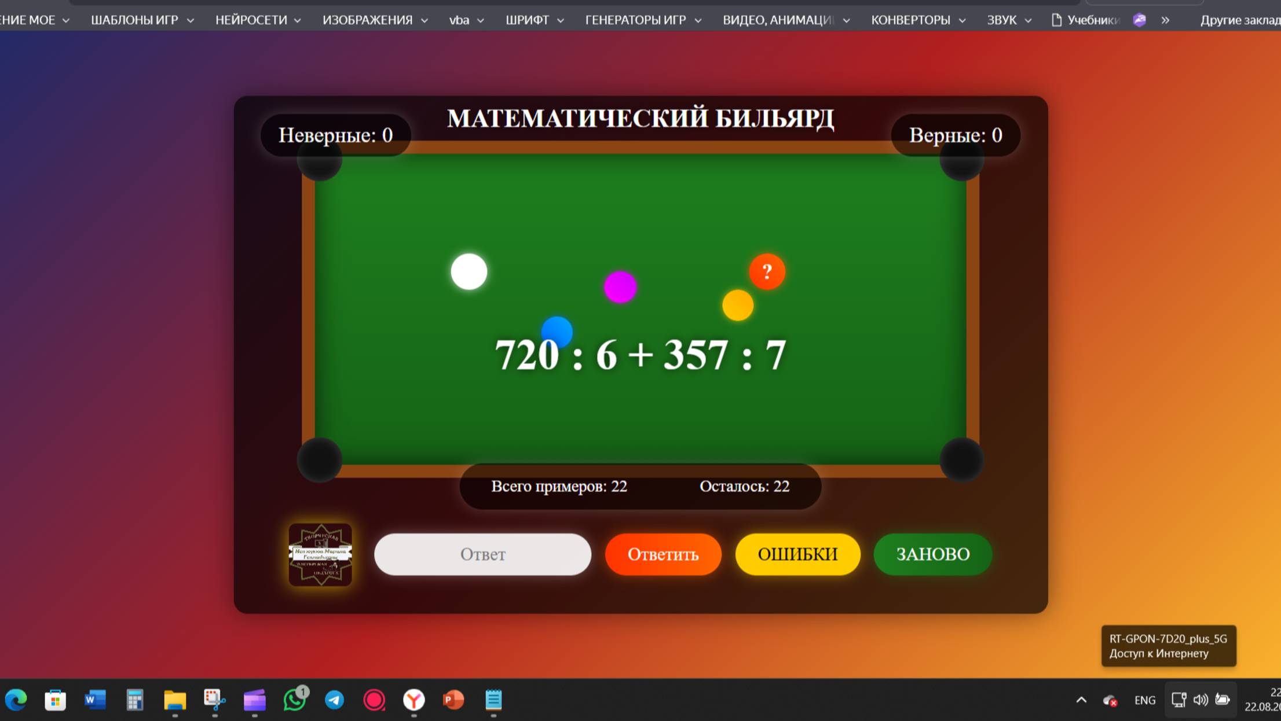
Task: Switch keyboard layout from ENG
Action: click(1145, 700)
